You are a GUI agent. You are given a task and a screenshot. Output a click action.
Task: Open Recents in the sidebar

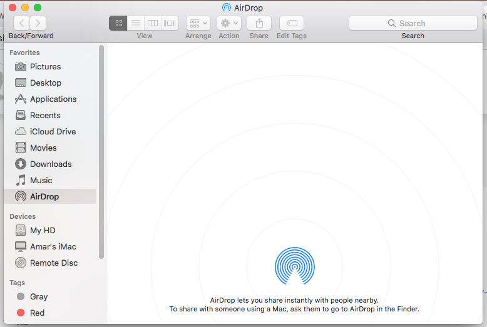click(x=50, y=116)
